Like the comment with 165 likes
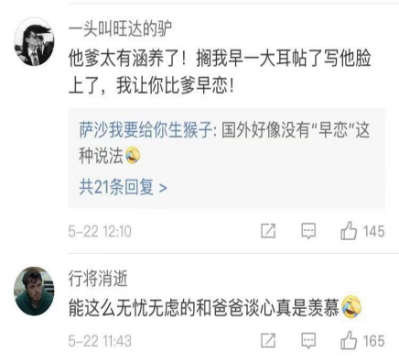Image resolution: width=399 pixels, height=363 pixels. pyautogui.click(x=349, y=340)
